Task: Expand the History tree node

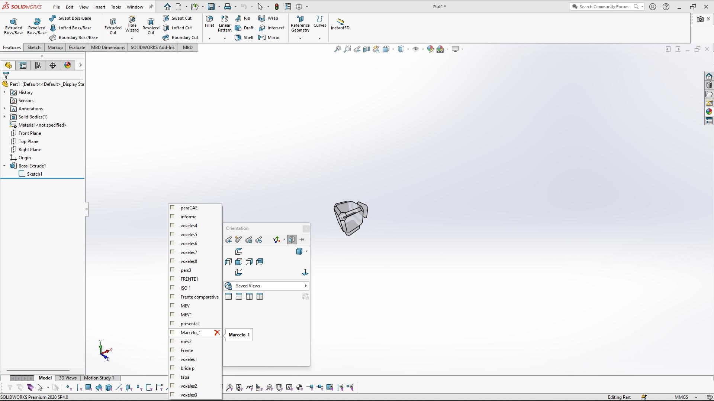Action: pos(4,92)
